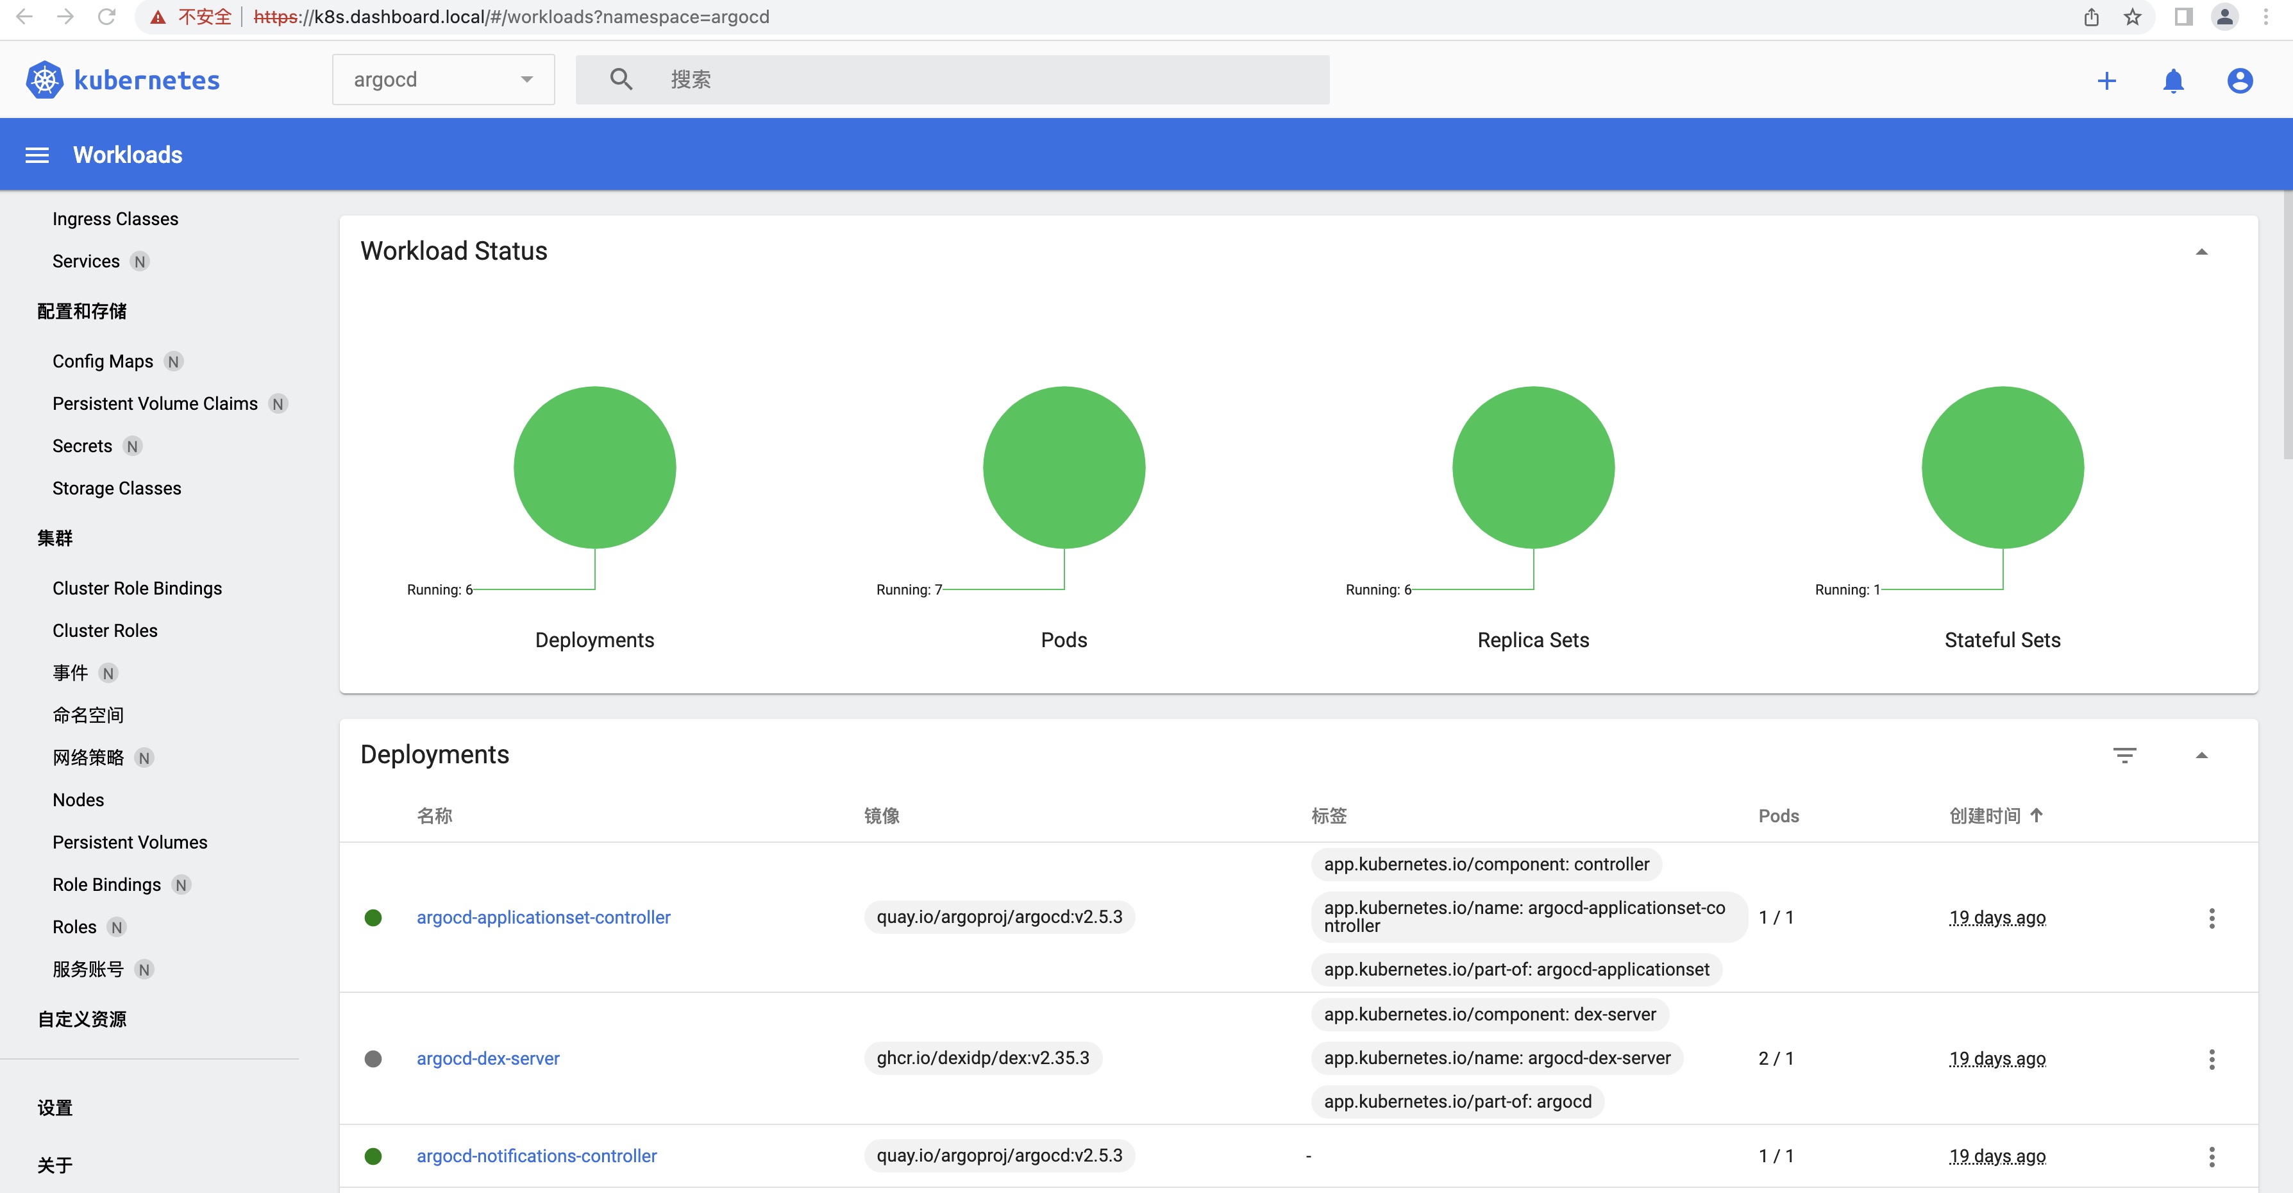Open 命名空间 in sidebar
This screenshot has height=1193, width=2293.
(88, 716)
